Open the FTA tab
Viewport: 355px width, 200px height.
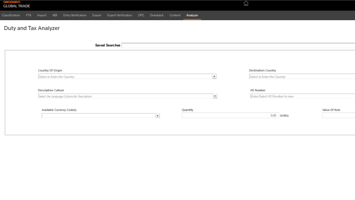point(29,16)
